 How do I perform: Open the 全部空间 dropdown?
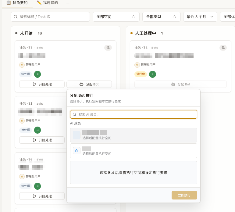coord(116,17)
